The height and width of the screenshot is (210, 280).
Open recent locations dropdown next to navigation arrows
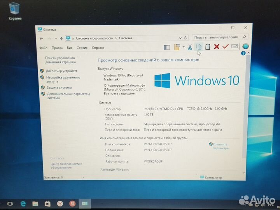click(56, 38)
